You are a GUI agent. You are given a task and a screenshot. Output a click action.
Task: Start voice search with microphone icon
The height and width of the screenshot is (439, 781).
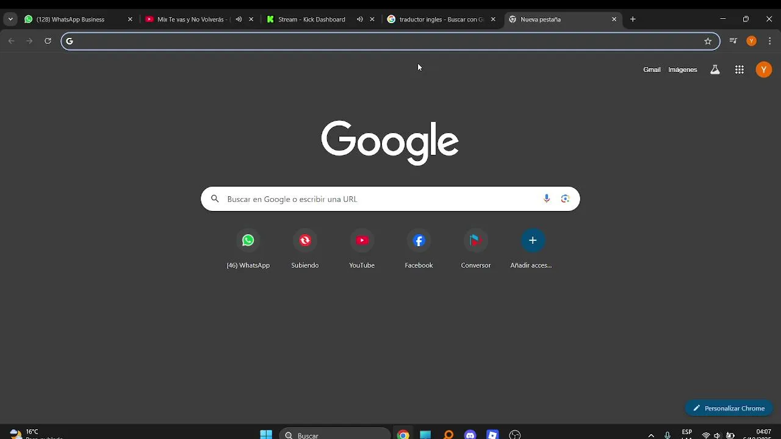pyautogui.click(x=547, y=199)
